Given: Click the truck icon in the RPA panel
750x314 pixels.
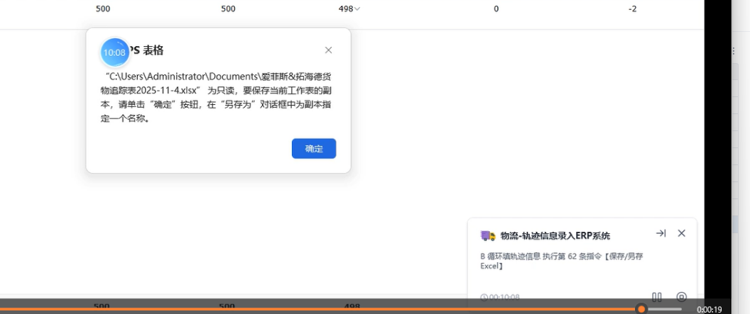Looking at the screenshot, I should [x=487, y=236].
